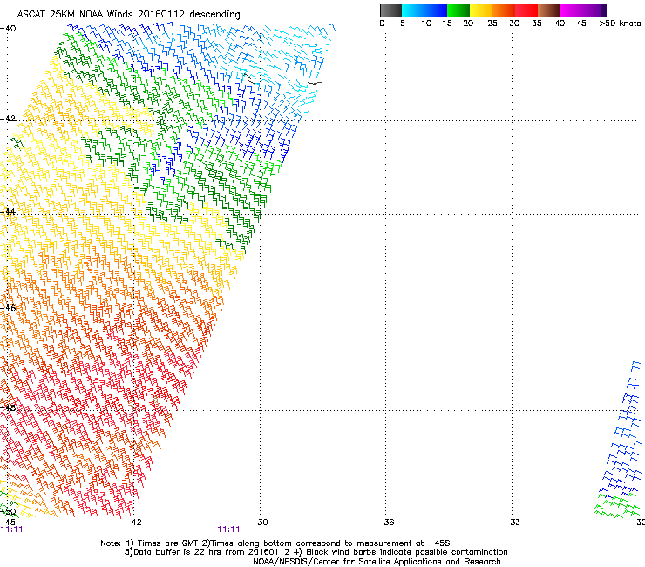Click the '-39' longitude label
This screenshot has width=645, height=567.
click(x=259, y=523)
